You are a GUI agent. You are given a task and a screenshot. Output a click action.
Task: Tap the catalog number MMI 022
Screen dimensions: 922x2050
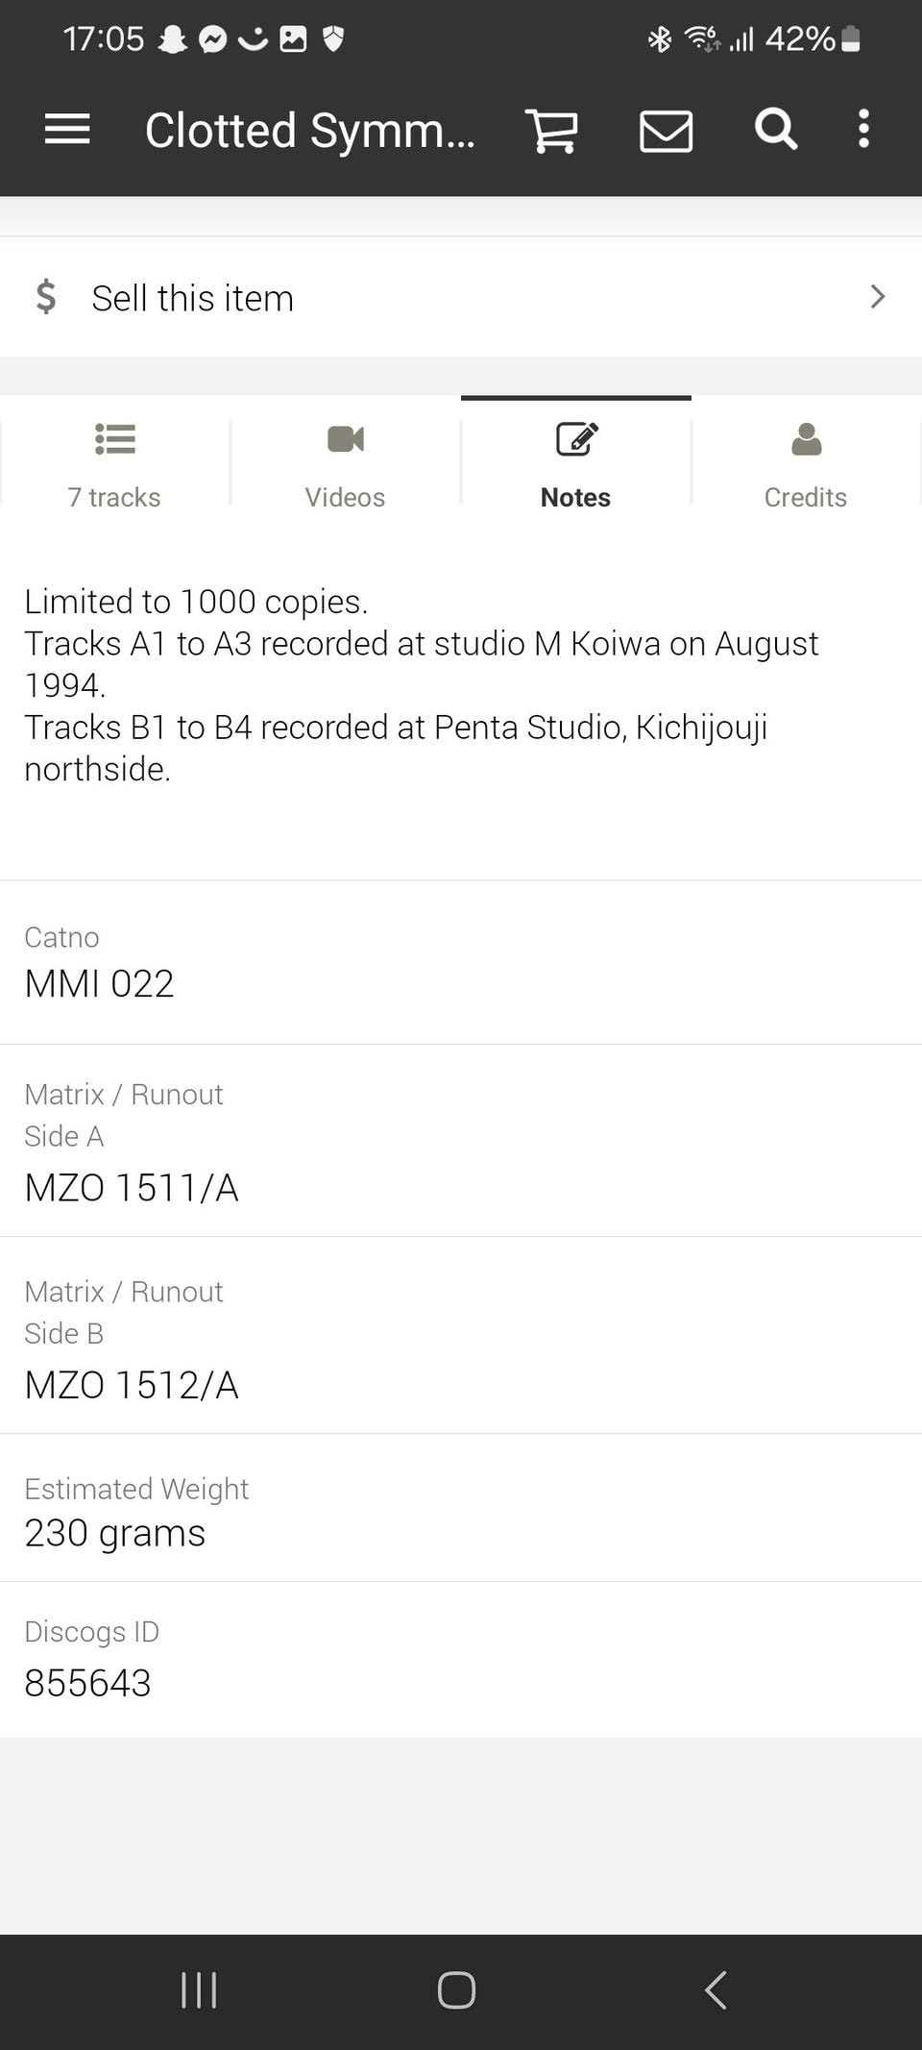click(99, 983)
